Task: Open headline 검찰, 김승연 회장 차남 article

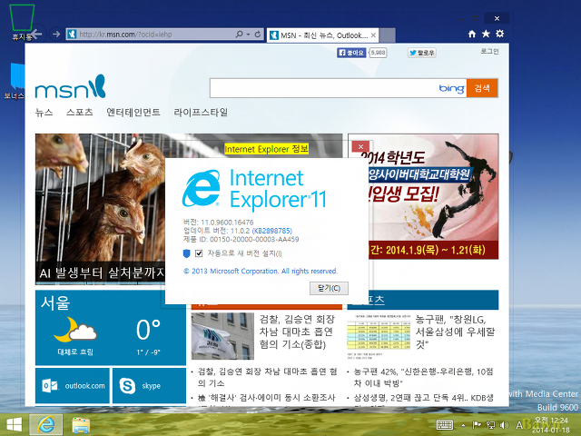Action: click(297, 332)
